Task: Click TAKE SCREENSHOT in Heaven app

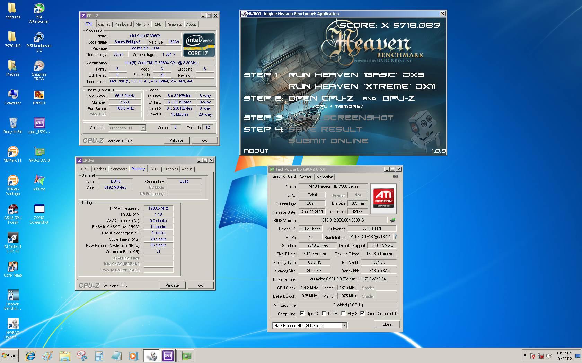Action: (x=341, y=118)
